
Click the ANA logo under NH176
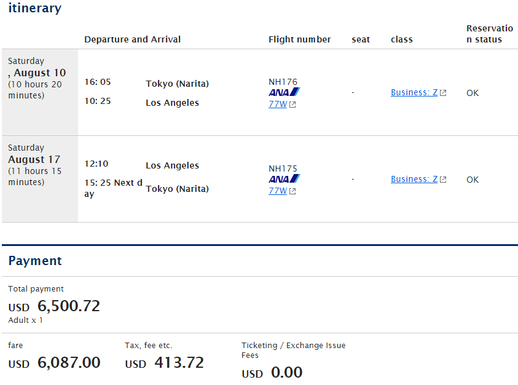[285, 92]
